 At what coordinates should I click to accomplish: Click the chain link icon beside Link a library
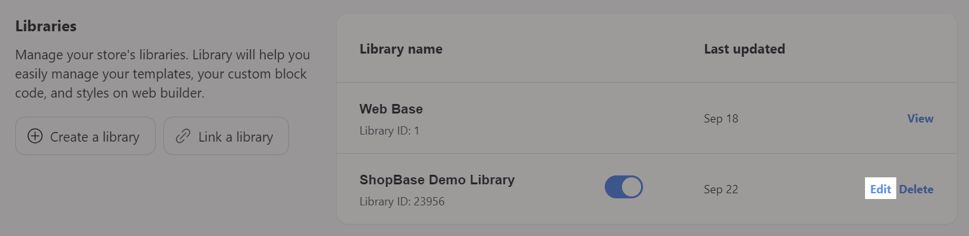[x=183, y=136]
